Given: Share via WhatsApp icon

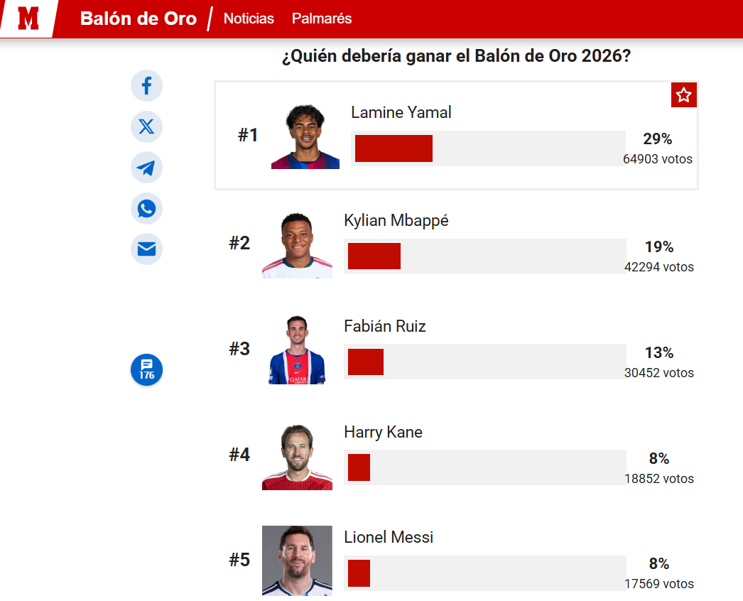Looking at the screenshot, I should (x=146, y=208).
